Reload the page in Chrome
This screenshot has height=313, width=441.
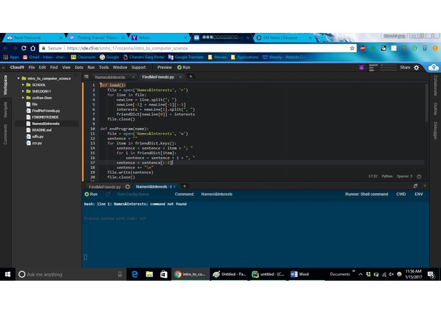pos(23,48)
